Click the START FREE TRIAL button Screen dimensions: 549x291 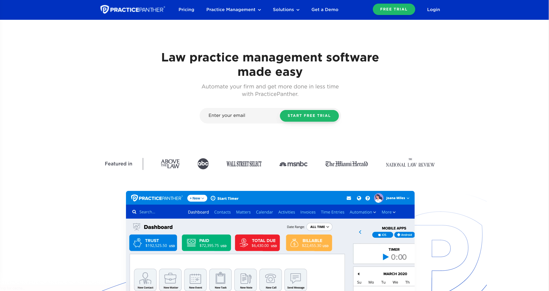pos(309,116)
